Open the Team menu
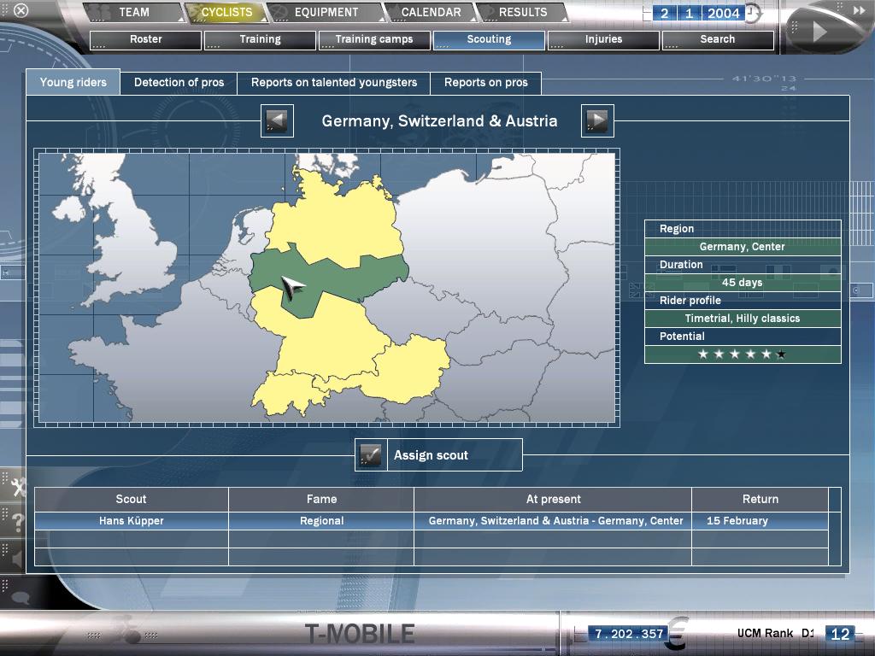 click(x=134, y=13)
